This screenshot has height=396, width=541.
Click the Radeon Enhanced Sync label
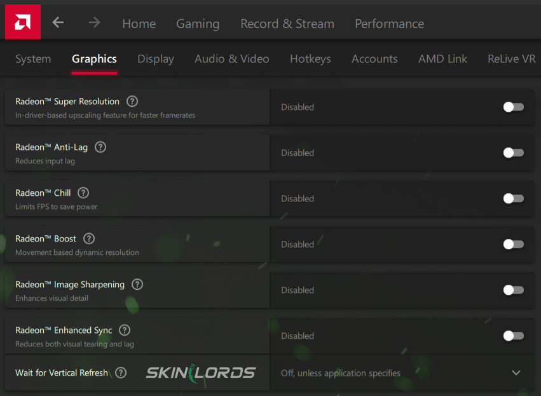click(x=64, y=330)
